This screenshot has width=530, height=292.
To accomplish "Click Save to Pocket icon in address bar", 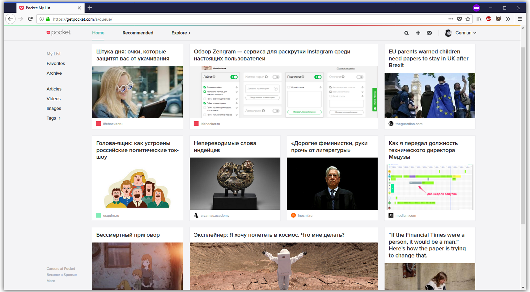I will coord(460,19).
